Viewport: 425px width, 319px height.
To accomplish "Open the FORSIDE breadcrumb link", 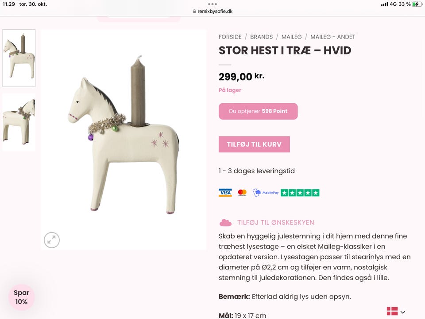I will (x=230, y=37).
